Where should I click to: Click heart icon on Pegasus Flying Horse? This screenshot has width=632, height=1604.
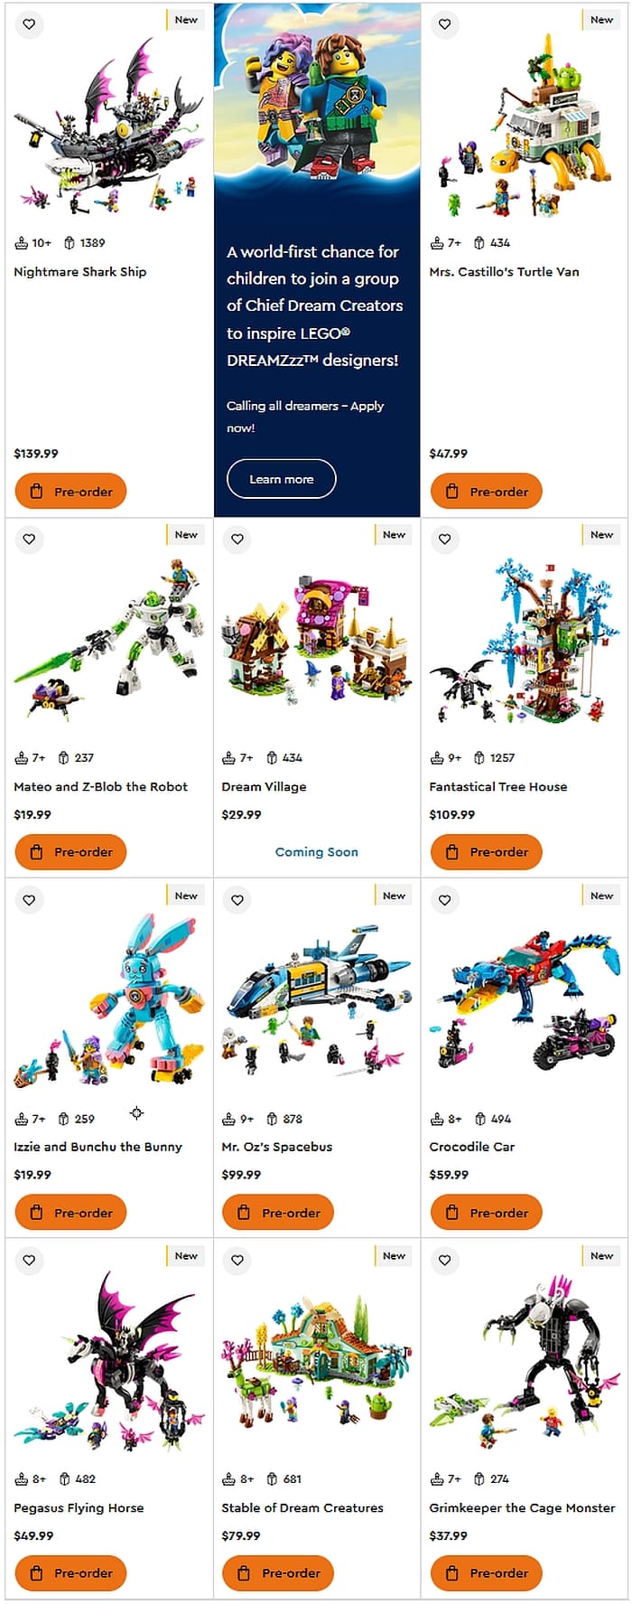(30, 1260)
